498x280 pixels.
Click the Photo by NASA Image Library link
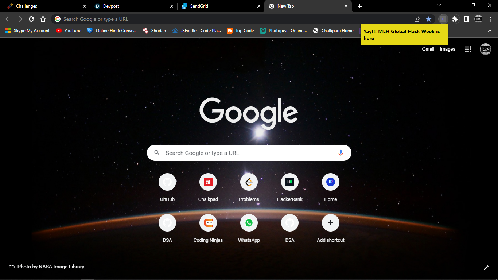(51, 267)
